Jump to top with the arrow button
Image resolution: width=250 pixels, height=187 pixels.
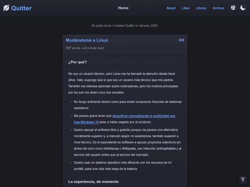pyautogui.click(x=243, y=180)
